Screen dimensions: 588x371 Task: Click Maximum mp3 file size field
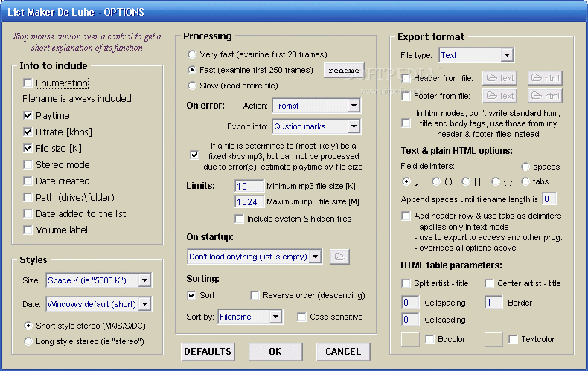[x=249, y=202]
